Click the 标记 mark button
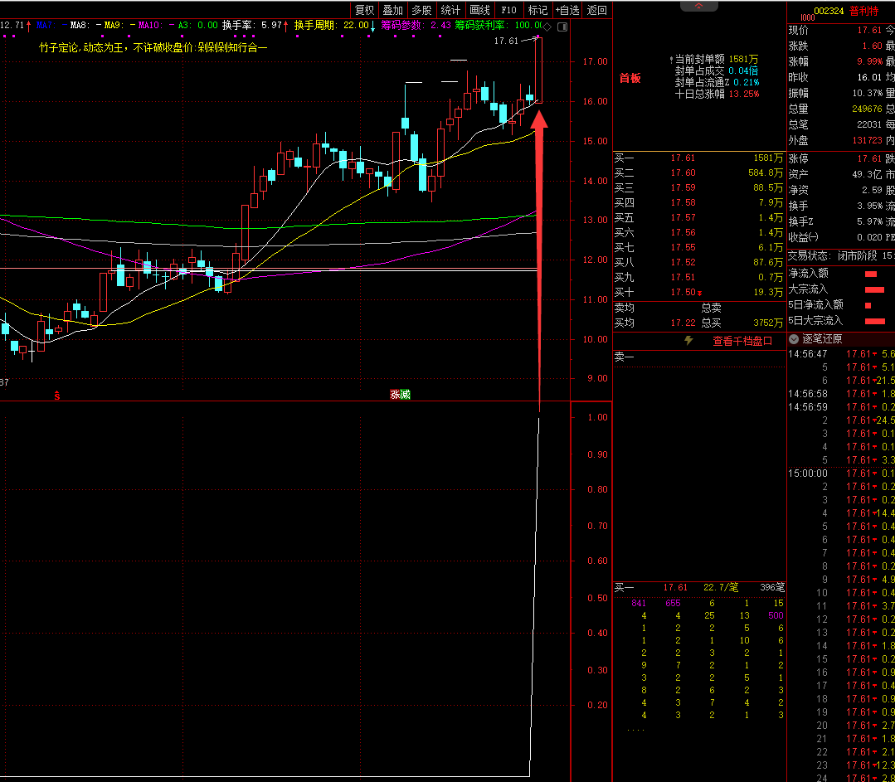The height and width of the screenshot is (782, 895). pos(537,10)
